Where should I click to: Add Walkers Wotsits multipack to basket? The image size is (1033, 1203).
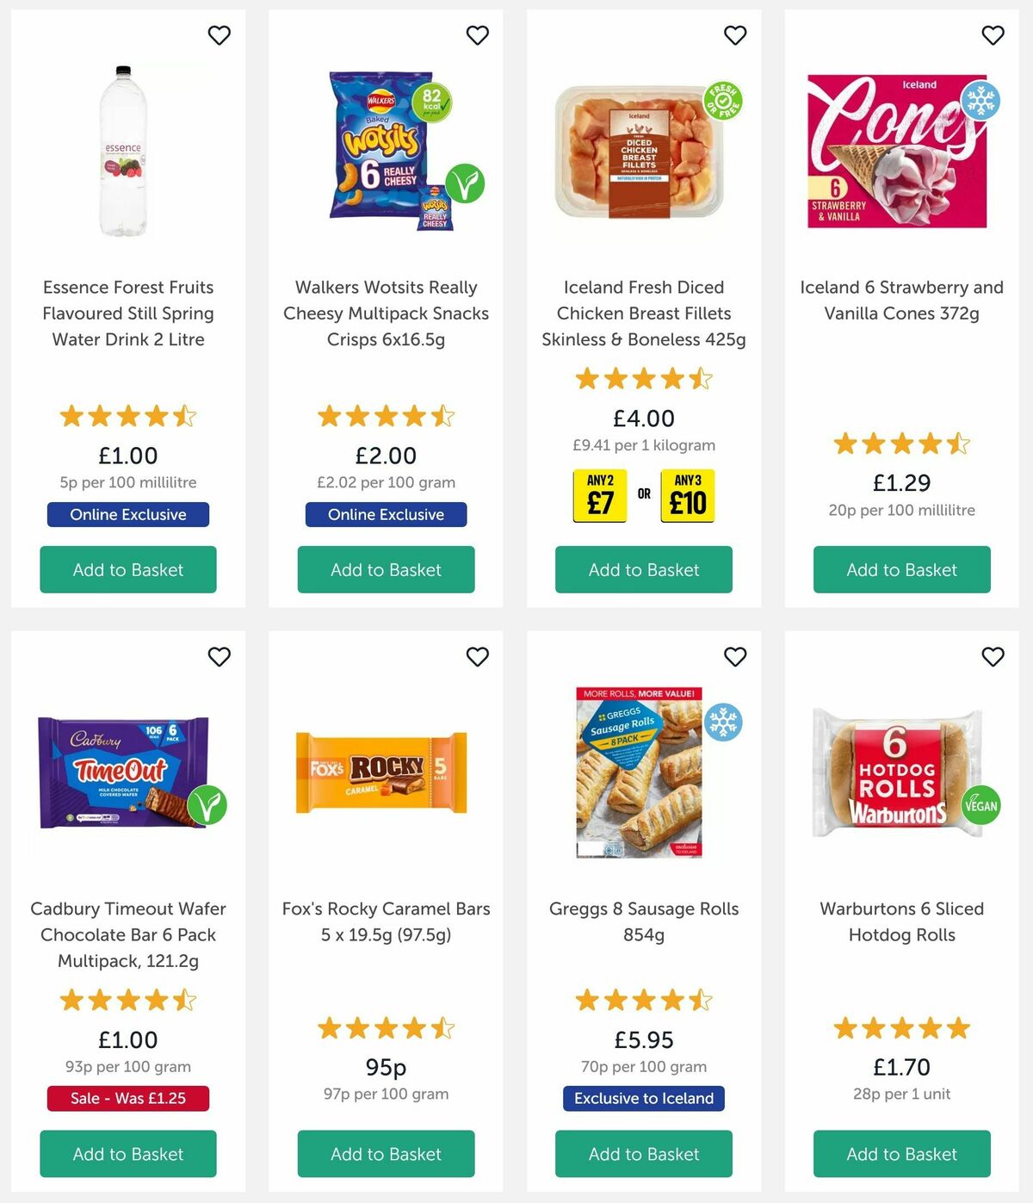click(386, 569)
